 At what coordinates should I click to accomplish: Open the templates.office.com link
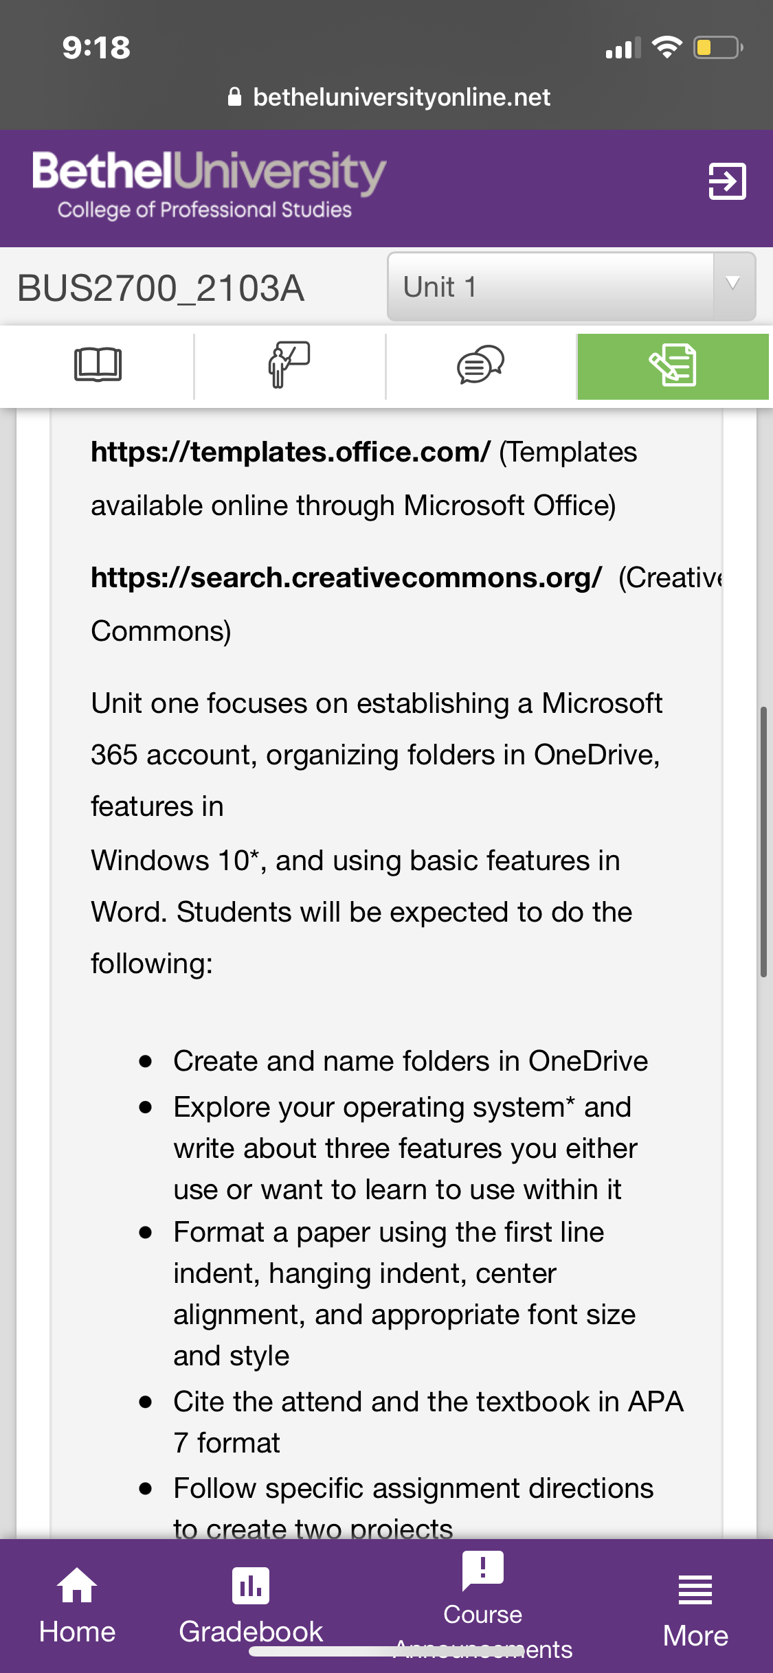(x=291, y=452)
